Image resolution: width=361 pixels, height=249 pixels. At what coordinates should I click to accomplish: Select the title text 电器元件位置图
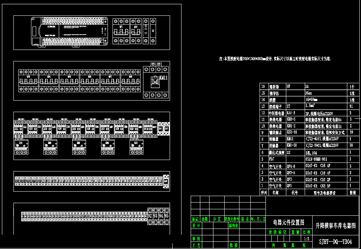(x=288, y=223)
